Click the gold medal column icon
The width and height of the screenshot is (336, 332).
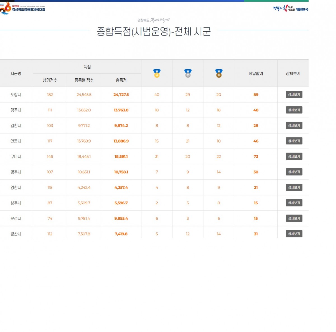157,73
